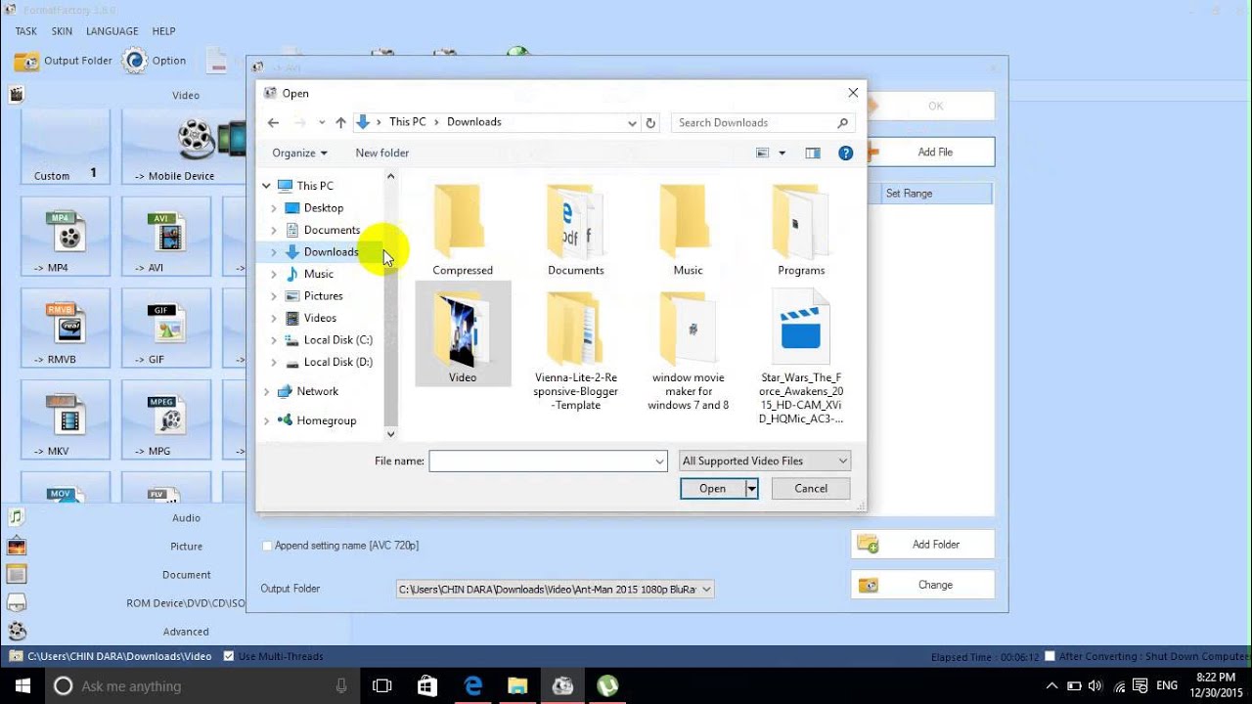Click the Open button

tap(713, 488)
